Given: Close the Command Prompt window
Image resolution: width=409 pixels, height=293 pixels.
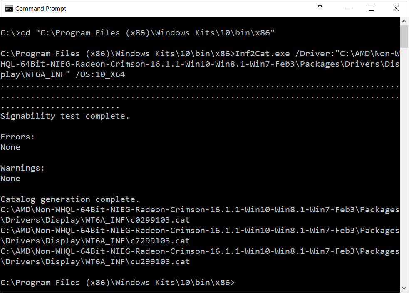Looking at the screenshot, I should [x=396, y=8].
